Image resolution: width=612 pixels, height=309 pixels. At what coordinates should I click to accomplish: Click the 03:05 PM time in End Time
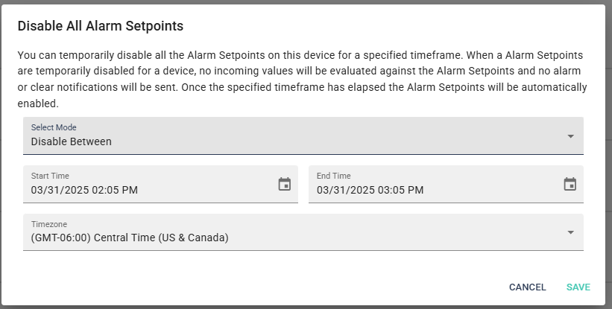coord(400,190)
